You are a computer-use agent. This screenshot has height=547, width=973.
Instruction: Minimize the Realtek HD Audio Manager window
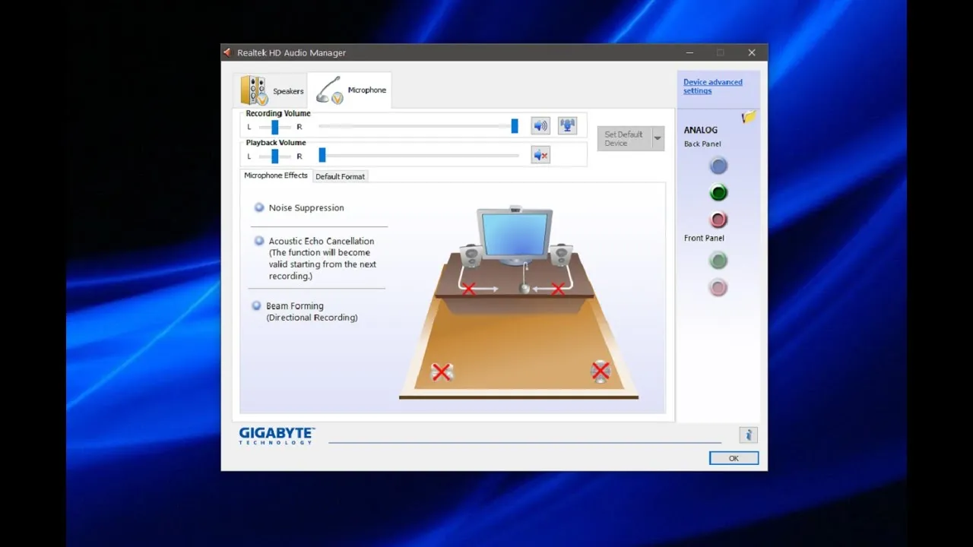[x=689, y=52]
